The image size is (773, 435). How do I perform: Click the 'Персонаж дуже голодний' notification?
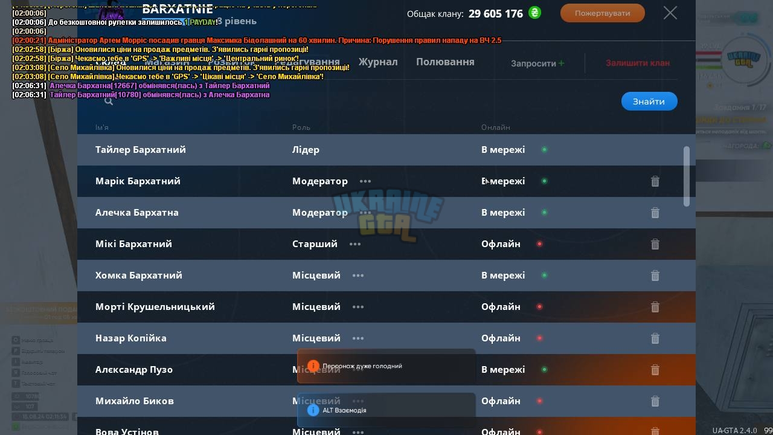click(x=386, y=366)
